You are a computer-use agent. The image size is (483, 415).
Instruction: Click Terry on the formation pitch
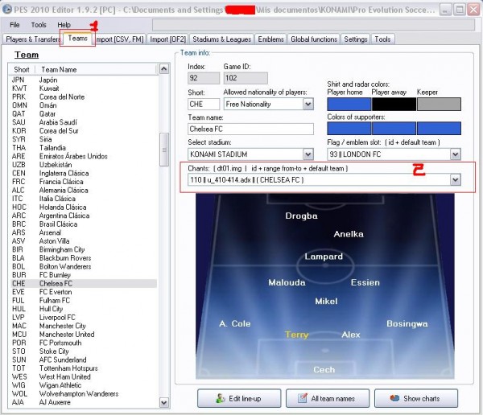pos(296,335)
